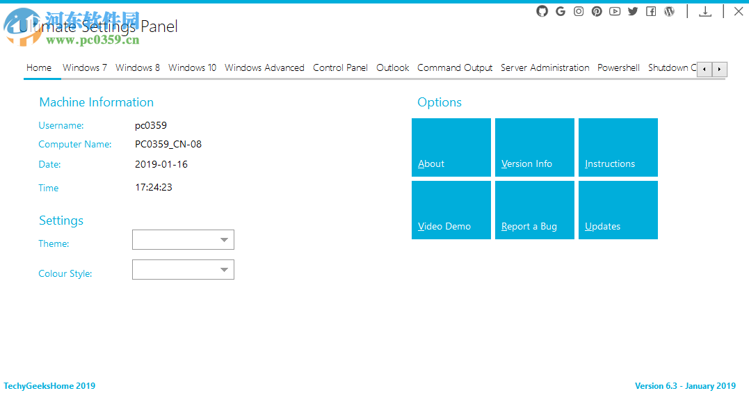Open the Instagram icon link
This screenshot has width=749, height=393.
point(579,11)
